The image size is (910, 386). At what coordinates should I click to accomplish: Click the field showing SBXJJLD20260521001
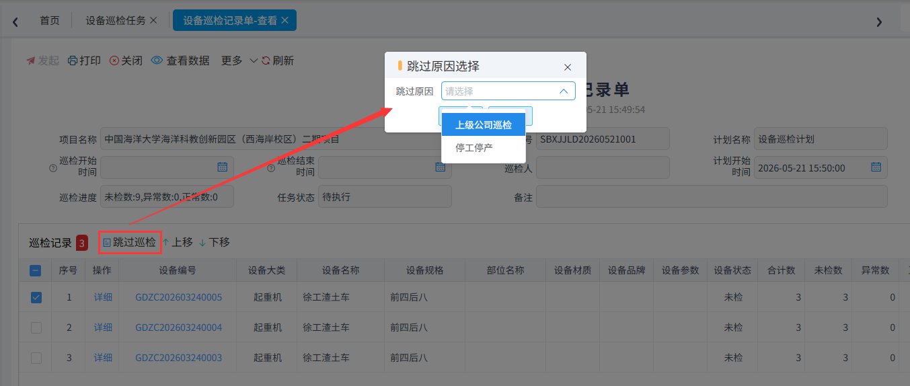603,139
